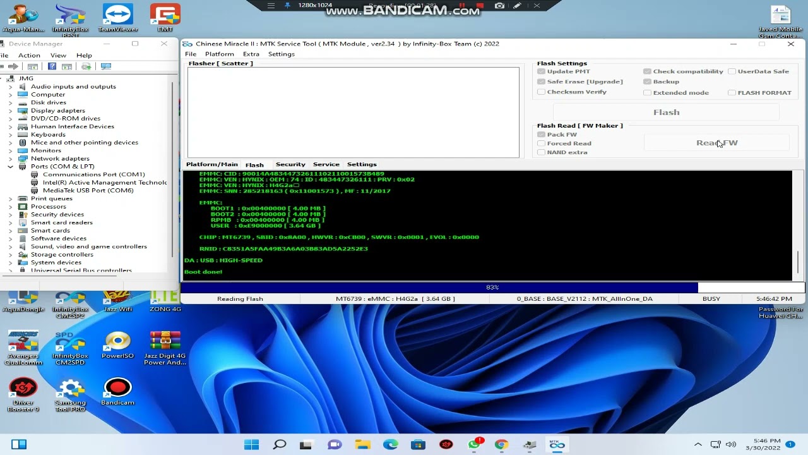Expand Processors node

(x=10, y=207)
